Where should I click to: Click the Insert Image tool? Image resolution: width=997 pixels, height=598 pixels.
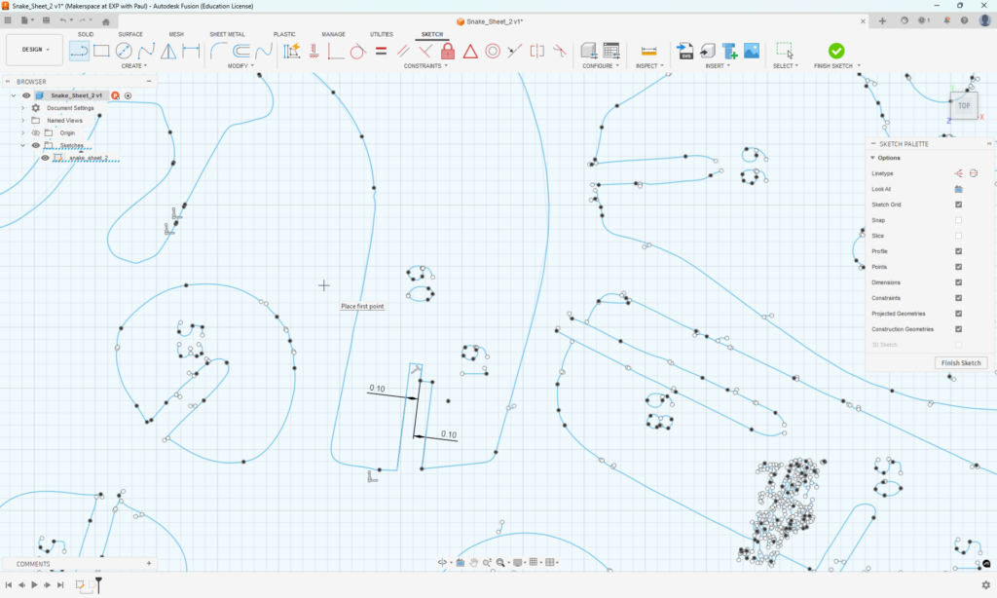point(751,51)
